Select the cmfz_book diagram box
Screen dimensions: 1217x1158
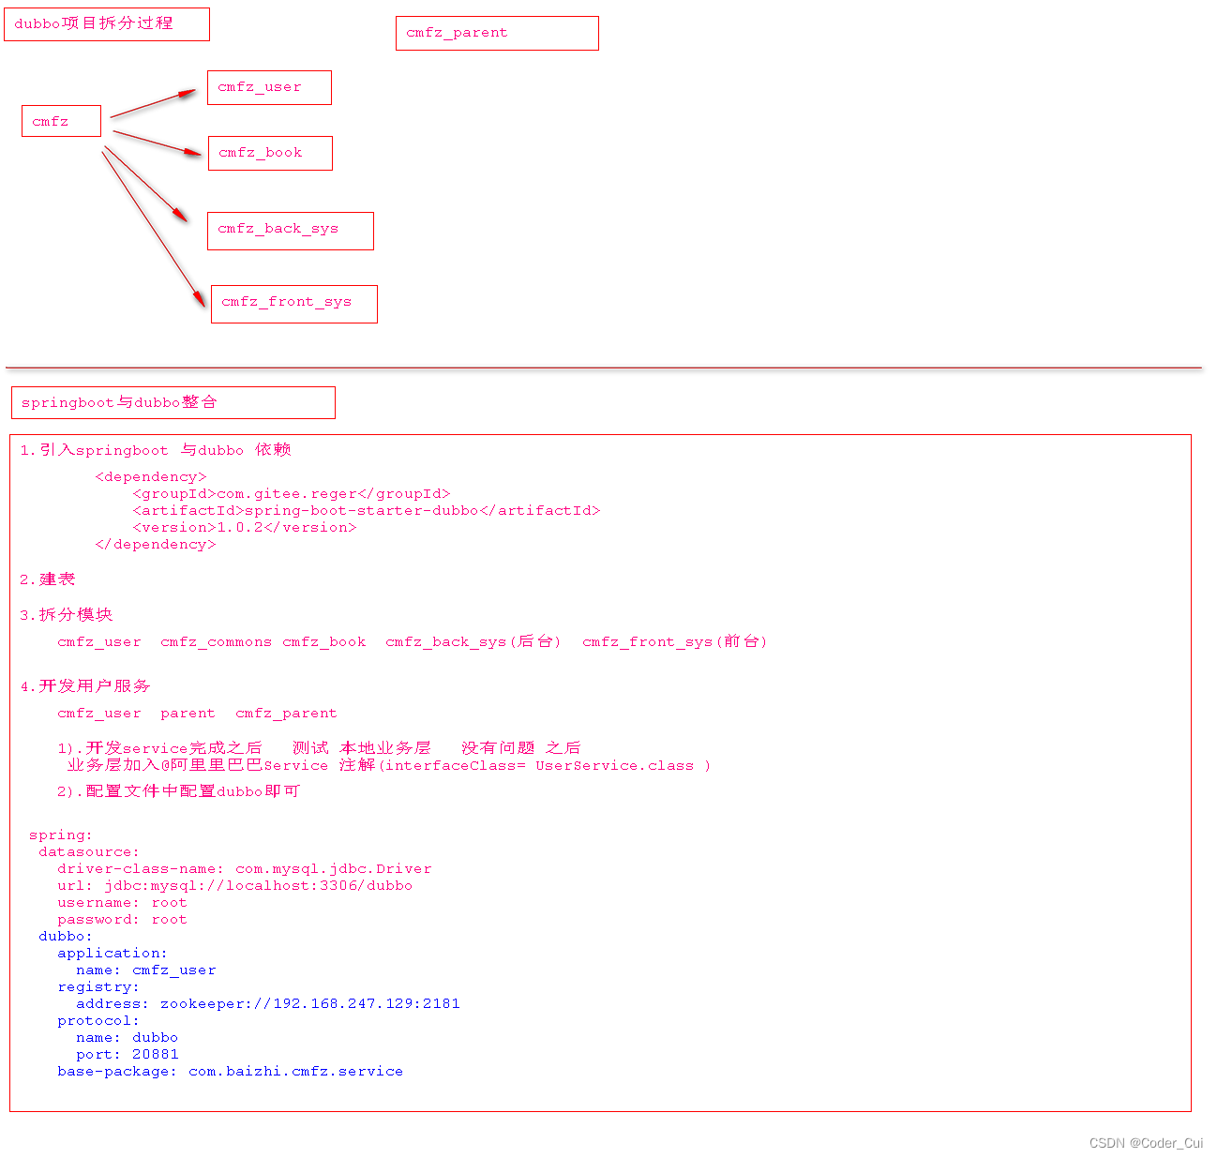coord(270,153)
